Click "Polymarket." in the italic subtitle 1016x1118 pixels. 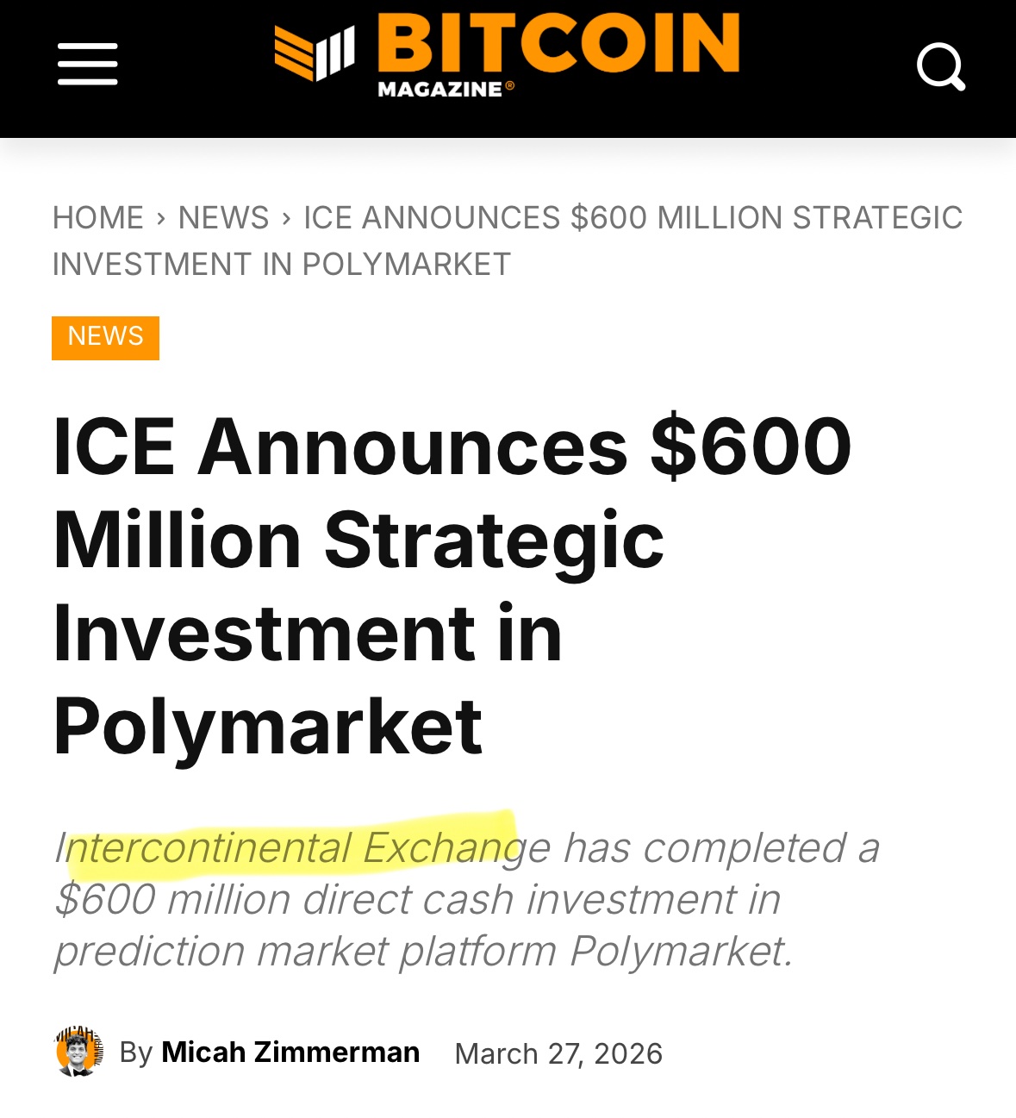tap(681, 952)
